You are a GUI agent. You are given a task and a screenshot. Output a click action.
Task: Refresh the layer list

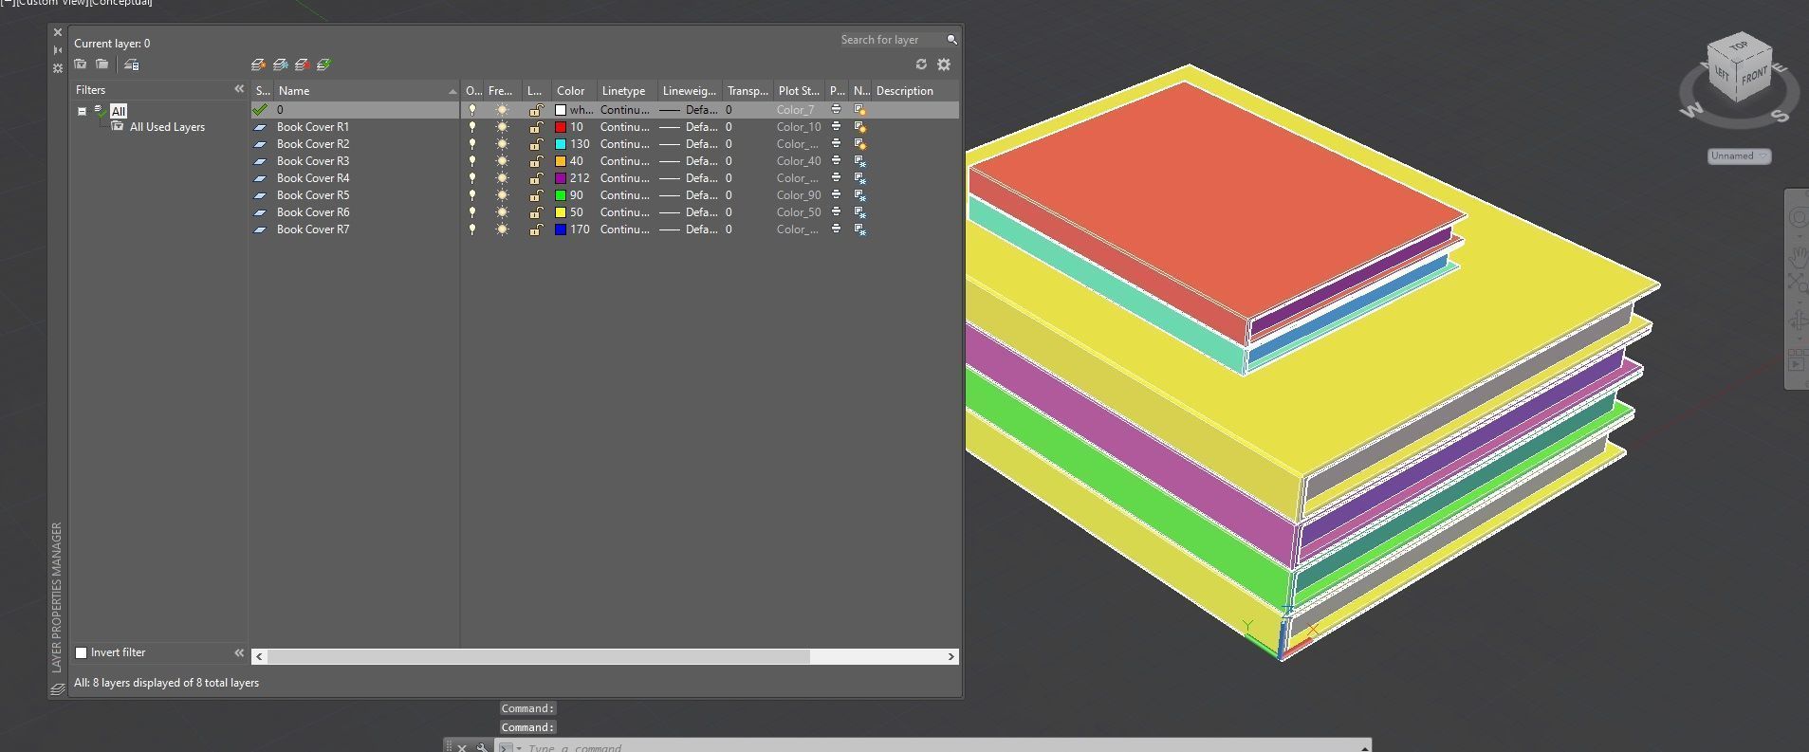click(x=921, y=64)
